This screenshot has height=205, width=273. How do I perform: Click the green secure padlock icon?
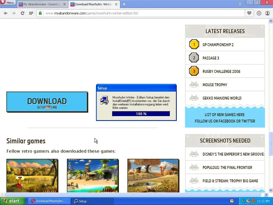pyautogui.click(x=40, y=13)
